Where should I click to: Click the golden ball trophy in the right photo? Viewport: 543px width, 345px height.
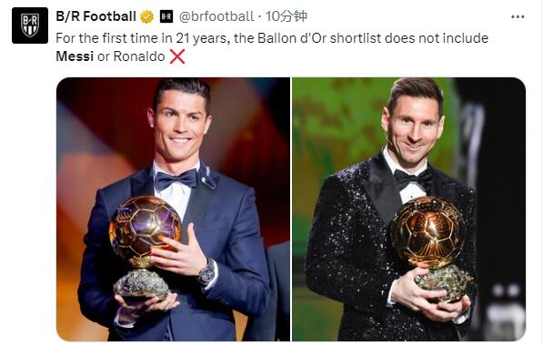(x=428, y=231)
